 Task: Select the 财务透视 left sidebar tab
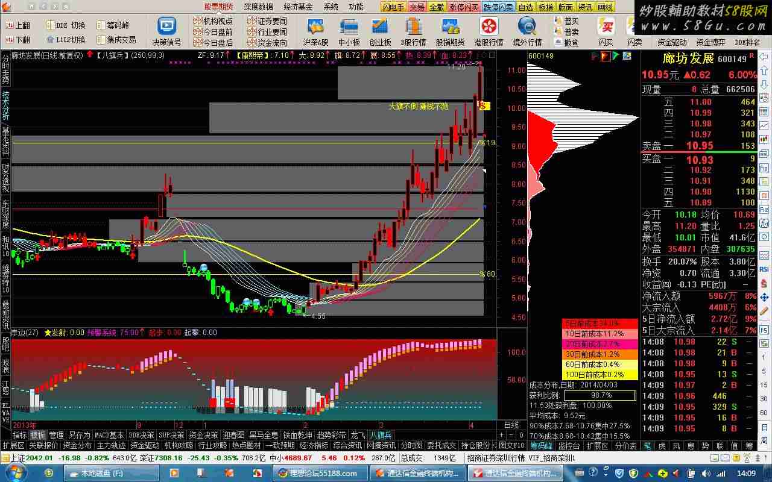5,178
